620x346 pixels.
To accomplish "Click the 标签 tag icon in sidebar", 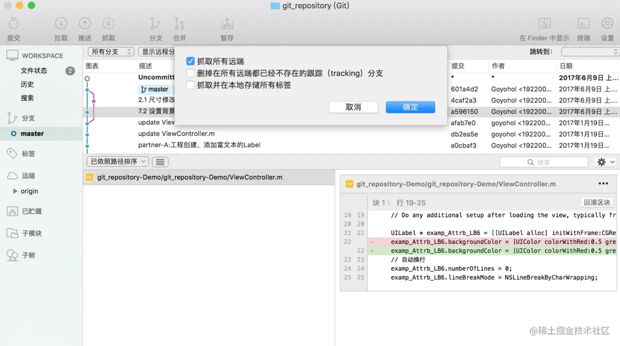I will tap(12, 153).
